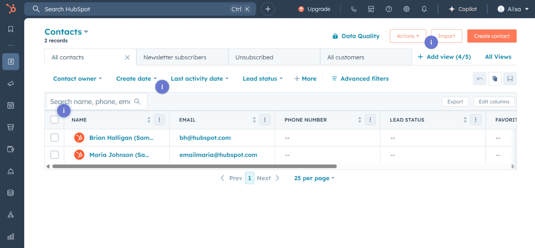The width and height of the screenshot is (535, 248).
Task: Open the Phone Number column options menu
Action: coord(370,120)
